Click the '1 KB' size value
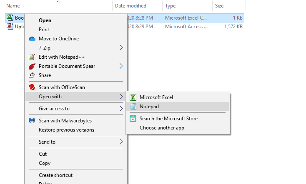This screenshot has width=306, height=184. [x=238, y=18]
